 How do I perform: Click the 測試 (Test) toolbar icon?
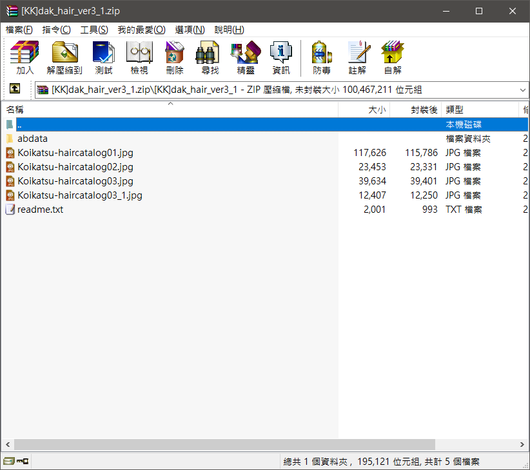[x=103, y=57]
